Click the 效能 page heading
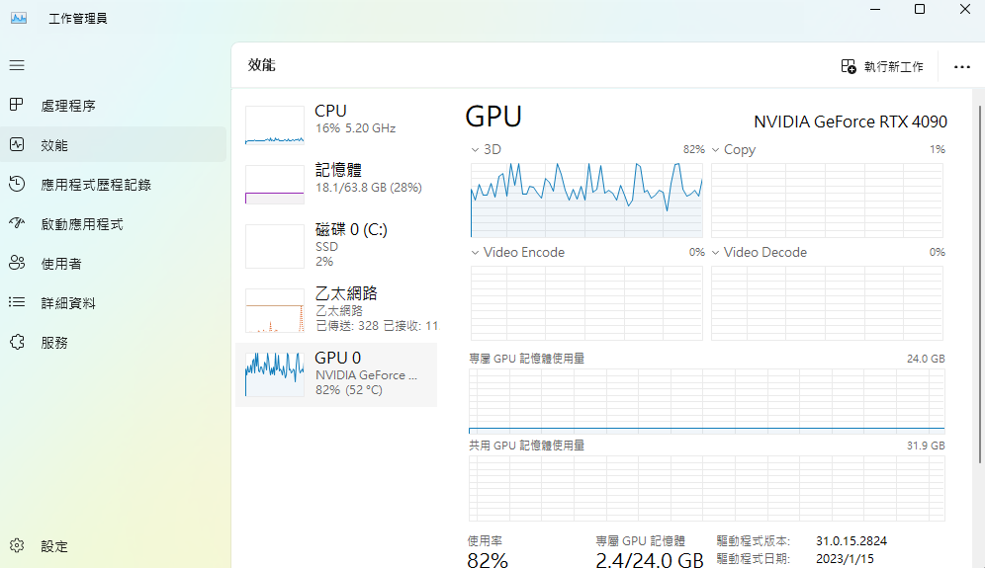Image resolution: width=985 pixels, height=568 pixels. 261,65
